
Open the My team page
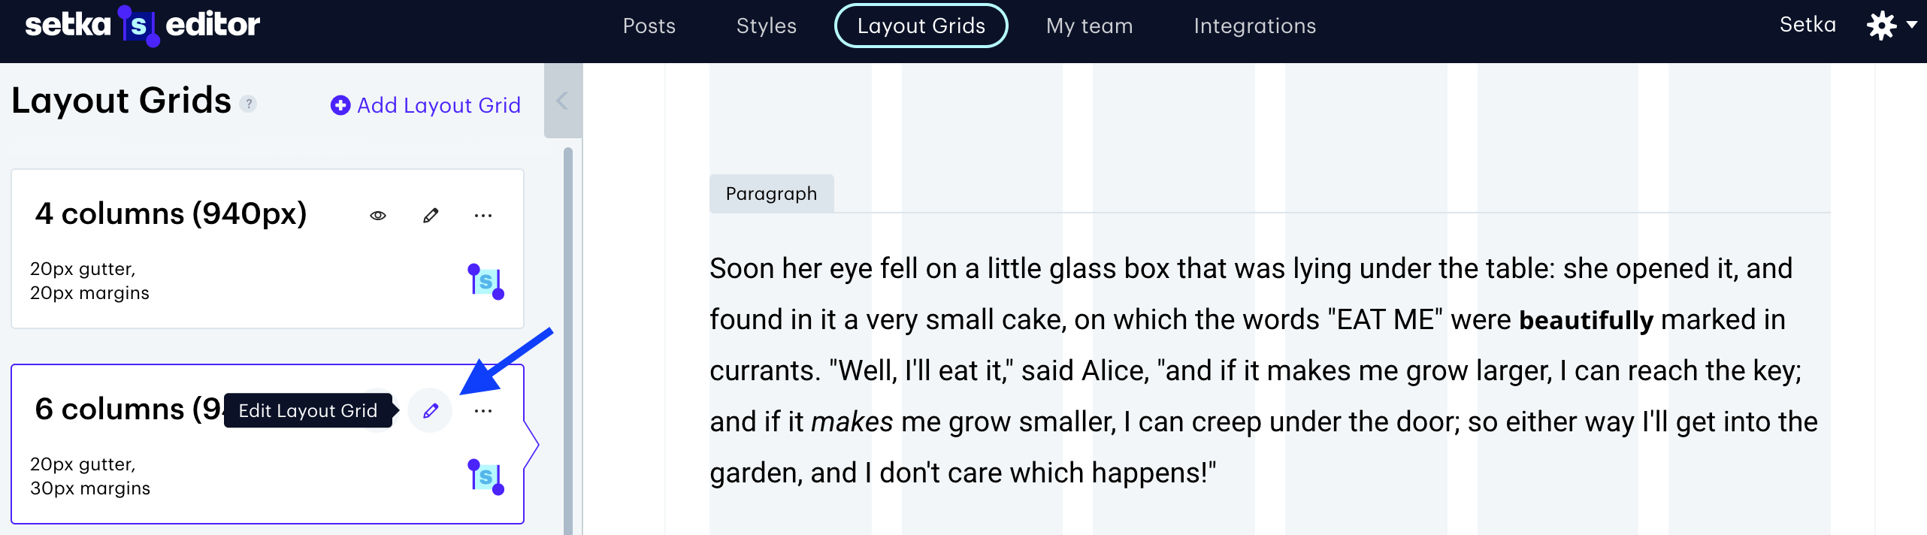tap(1089, 26)
